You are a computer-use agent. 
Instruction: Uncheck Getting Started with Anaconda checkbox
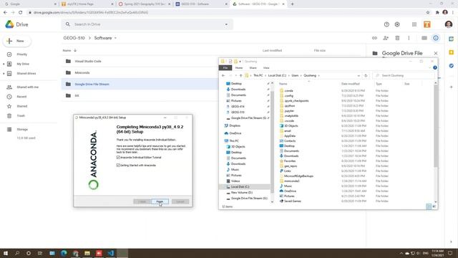pos(118,166)
